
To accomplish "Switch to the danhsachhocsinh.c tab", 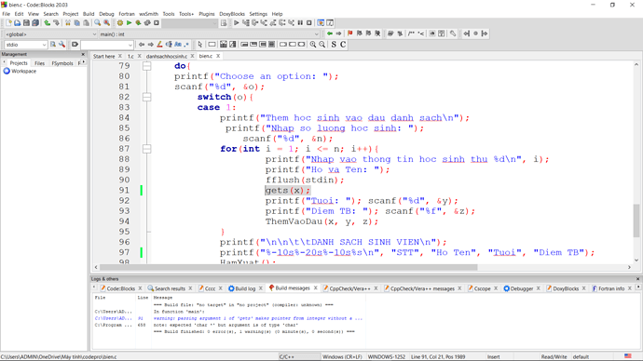I will pos(167,56).
